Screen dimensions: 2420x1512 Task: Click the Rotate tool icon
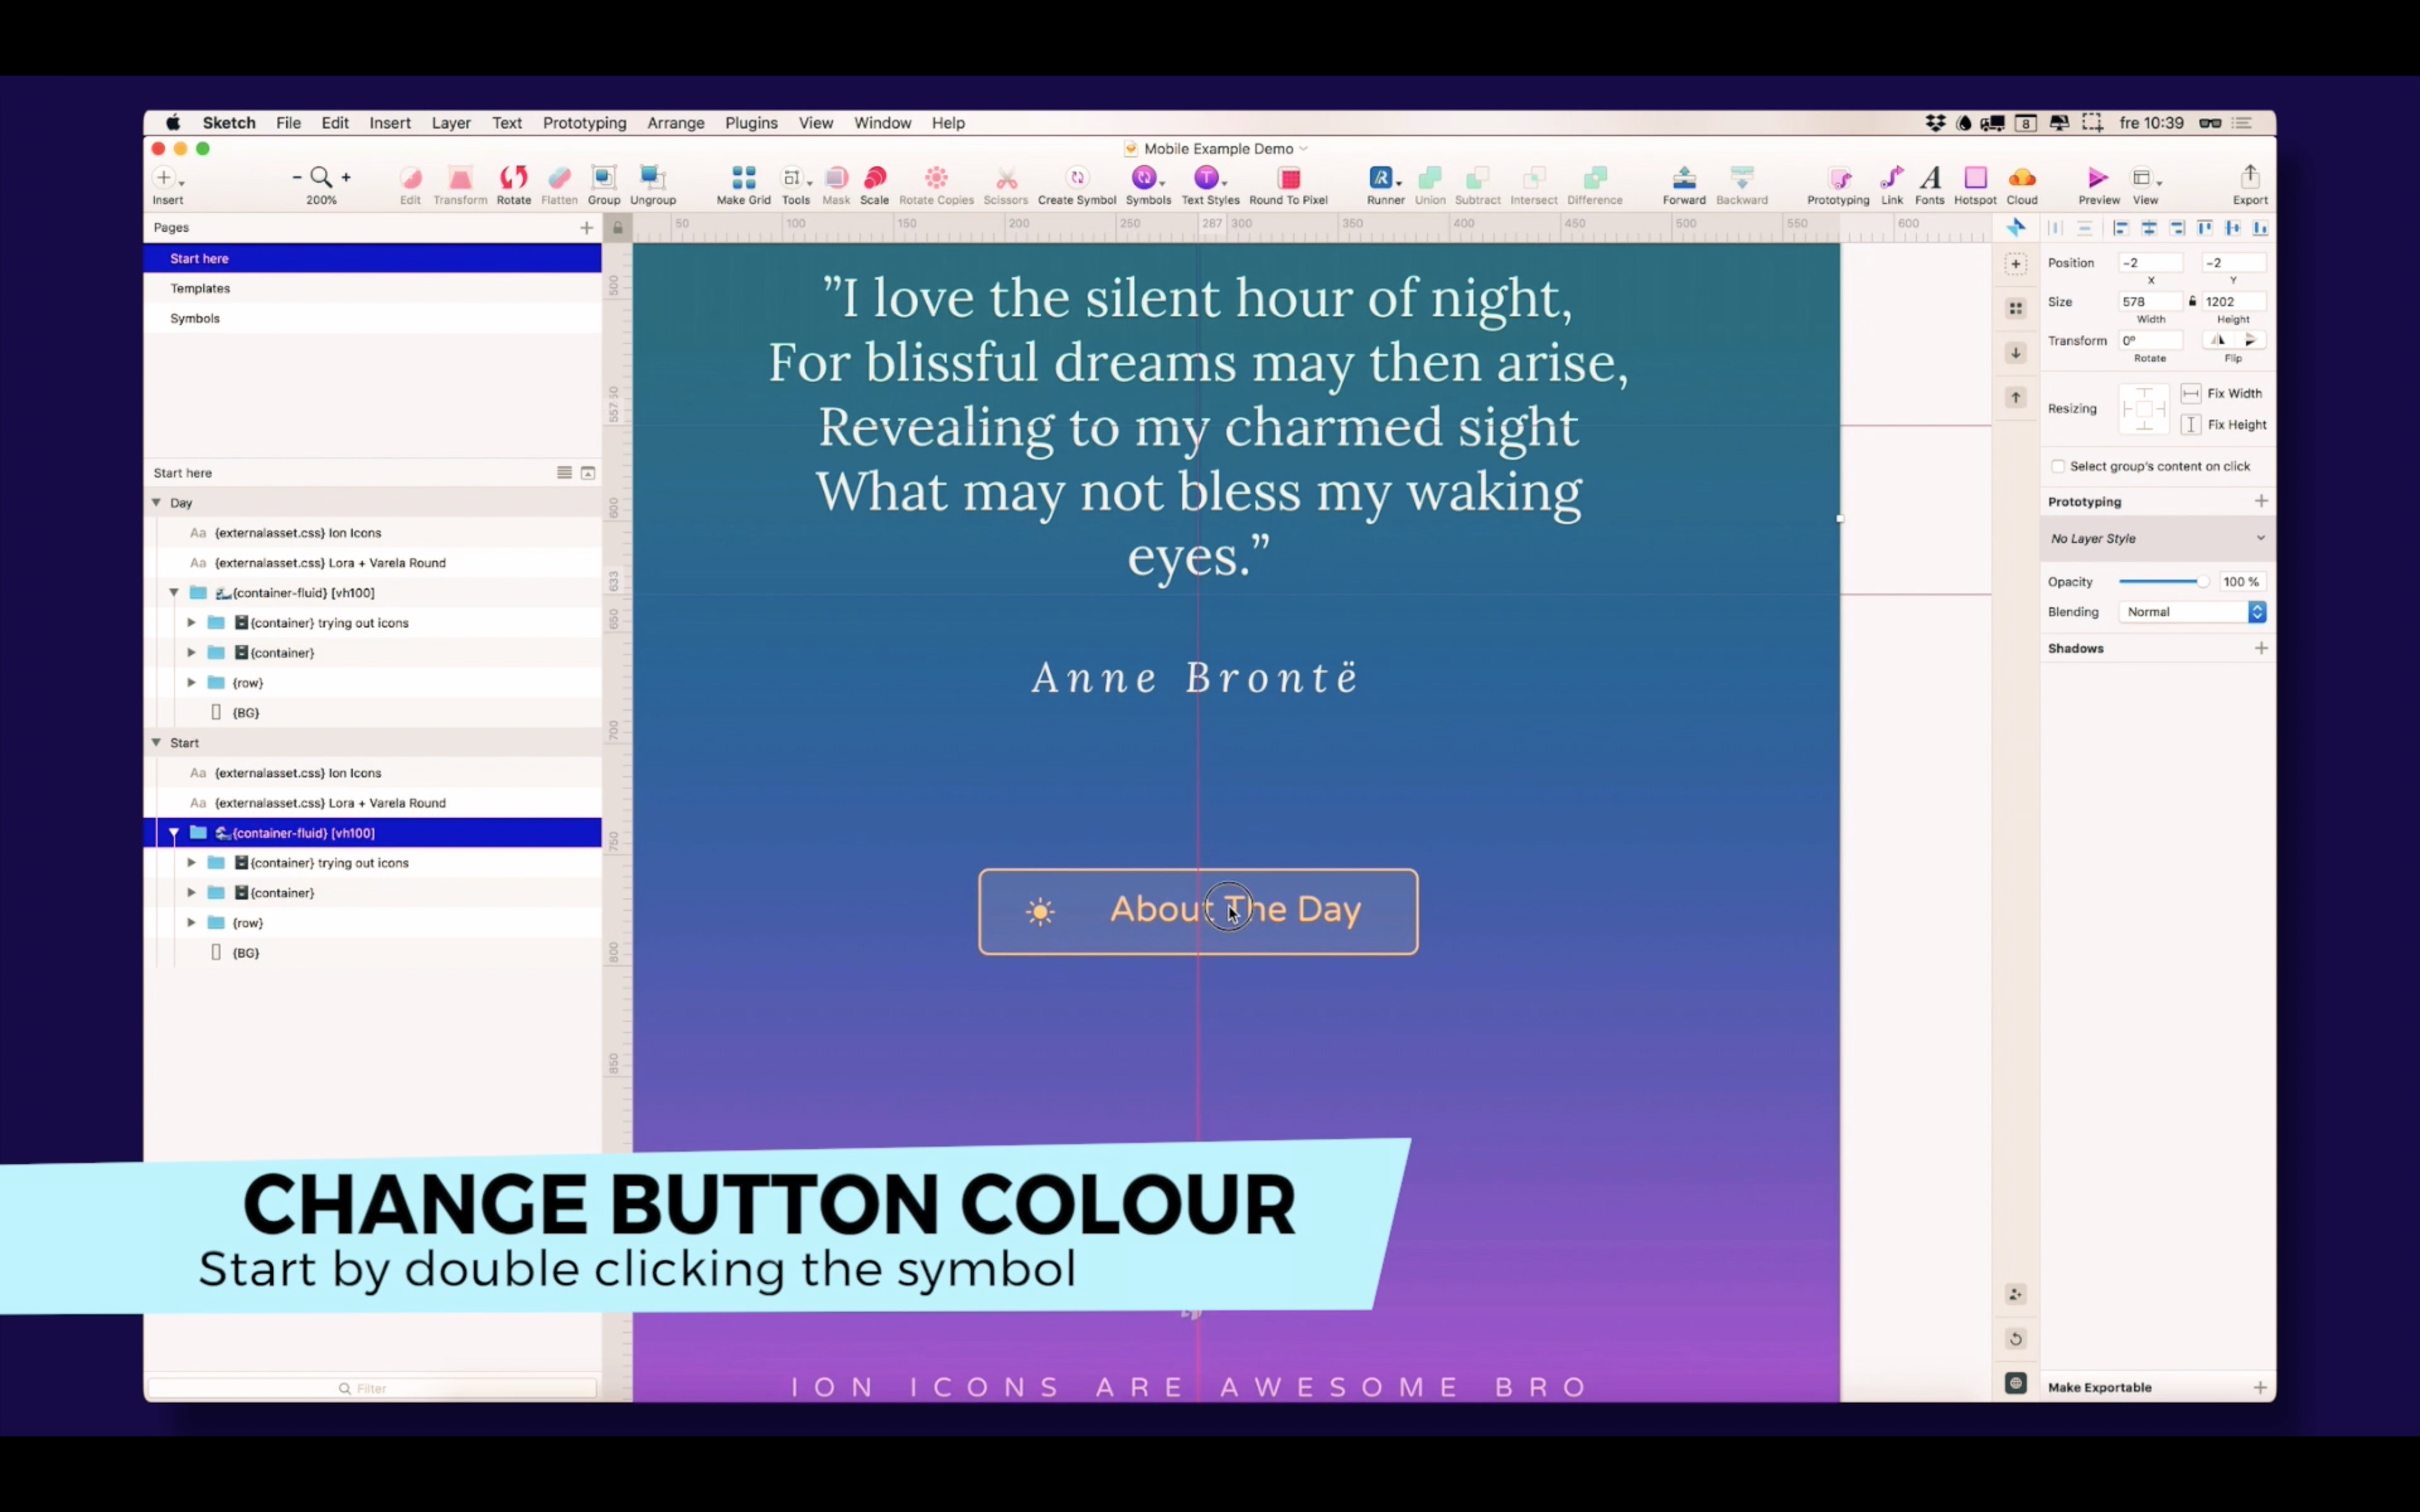click(x=513, y=178)
